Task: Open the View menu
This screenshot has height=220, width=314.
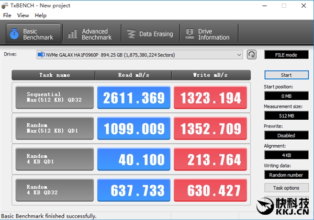Action: click(x=23, y=16)
